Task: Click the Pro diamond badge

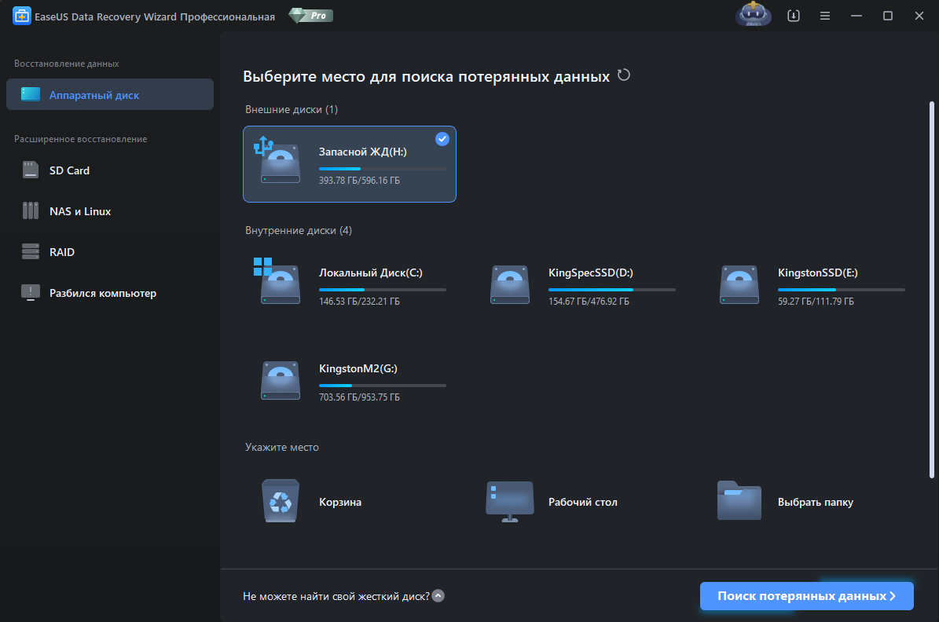Action: coord(311,16)
